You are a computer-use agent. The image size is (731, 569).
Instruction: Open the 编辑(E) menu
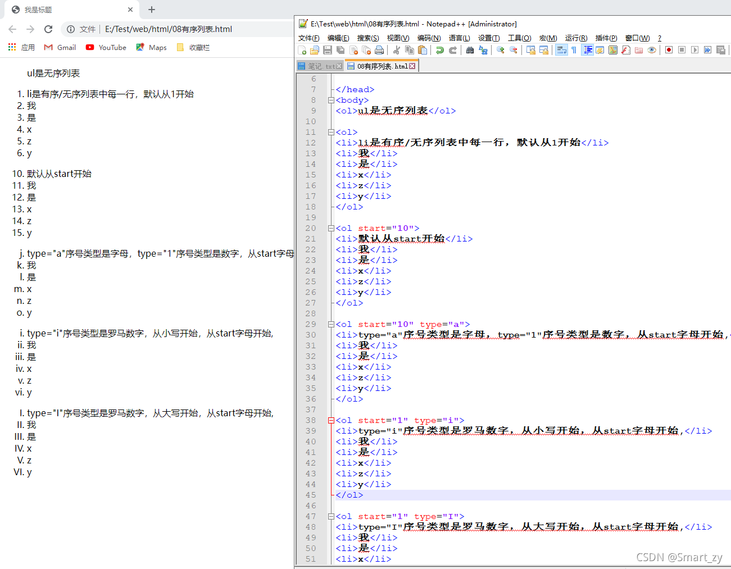tap(338, 38)
